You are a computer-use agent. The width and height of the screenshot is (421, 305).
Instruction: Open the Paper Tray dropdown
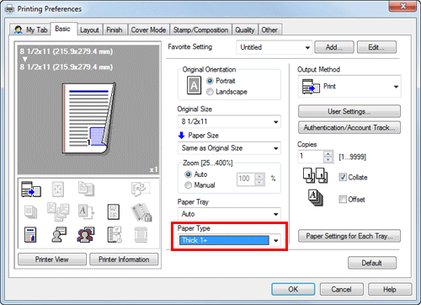click(x=229, y=214)
